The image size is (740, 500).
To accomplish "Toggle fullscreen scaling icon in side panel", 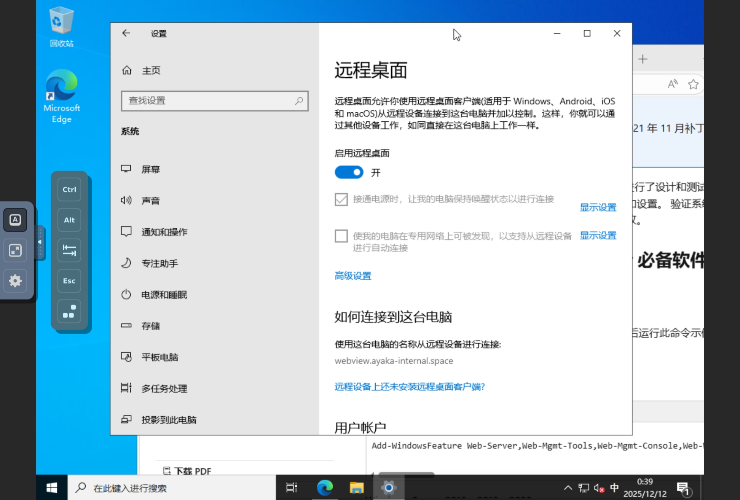I will 15,250.
